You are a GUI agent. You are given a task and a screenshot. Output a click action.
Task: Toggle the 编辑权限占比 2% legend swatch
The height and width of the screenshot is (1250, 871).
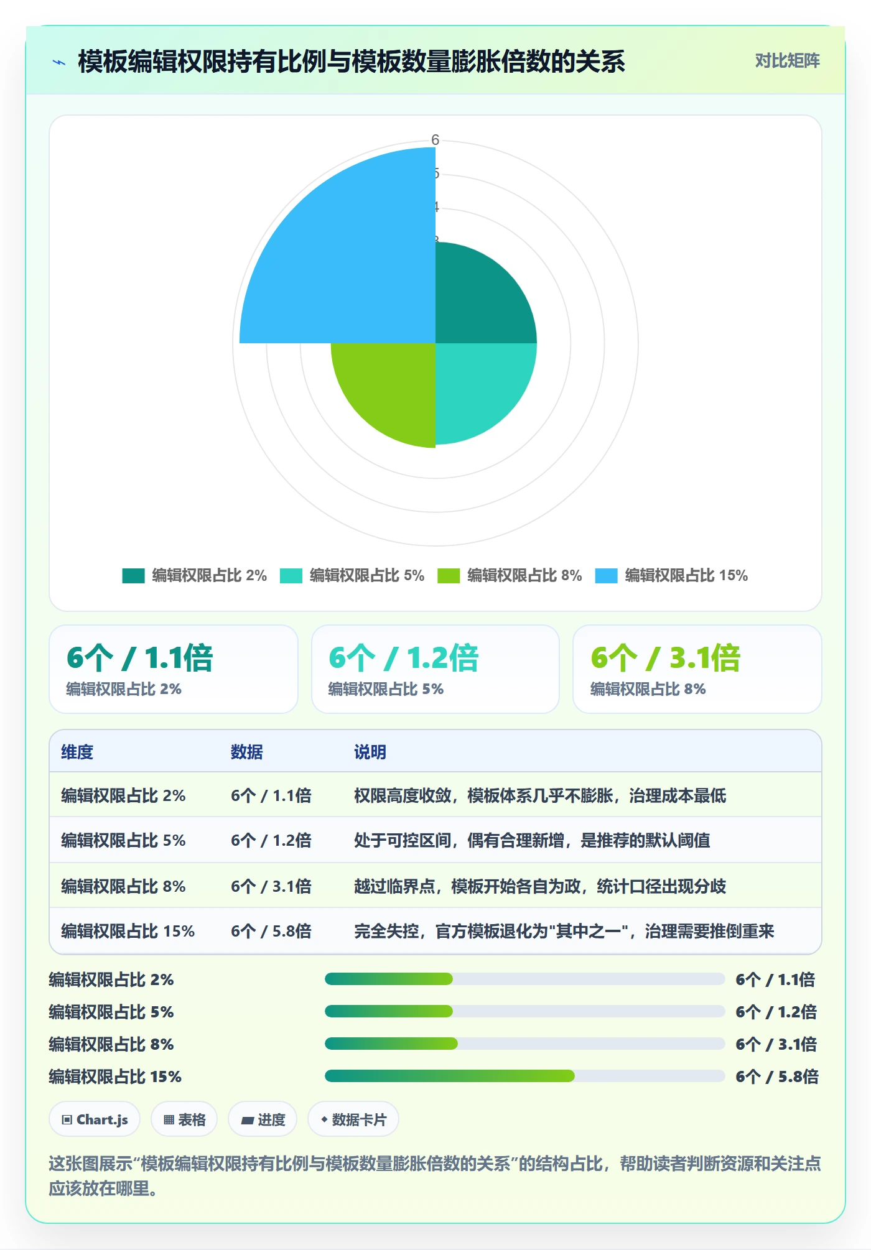click(x=133, y=576)
